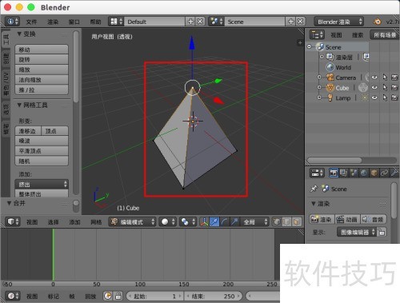Add a new scene with plus
The height and width of the screenshot is (303, 400).
[x=291, y=22]
